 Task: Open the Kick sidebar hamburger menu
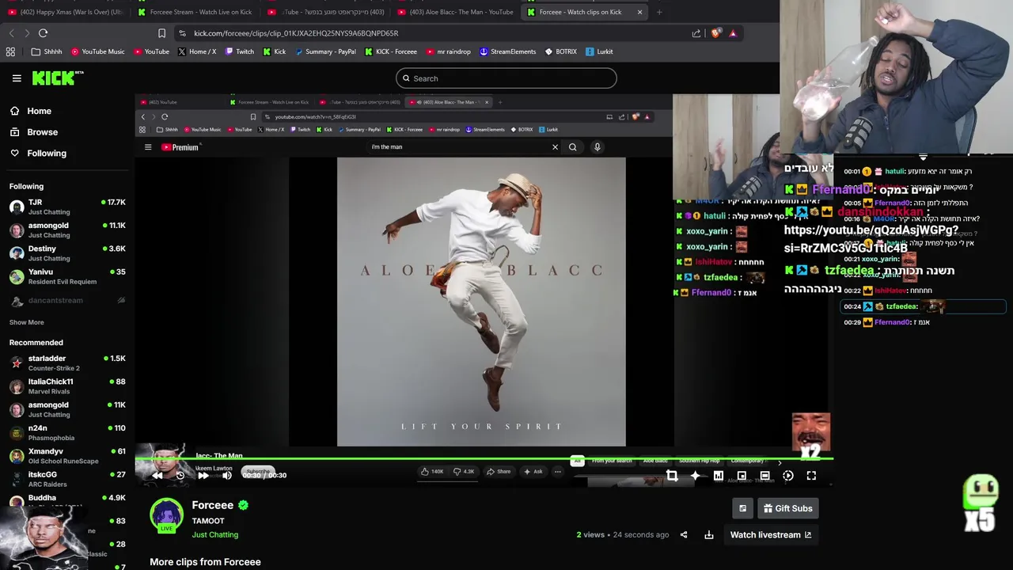(x=17, y=78)
